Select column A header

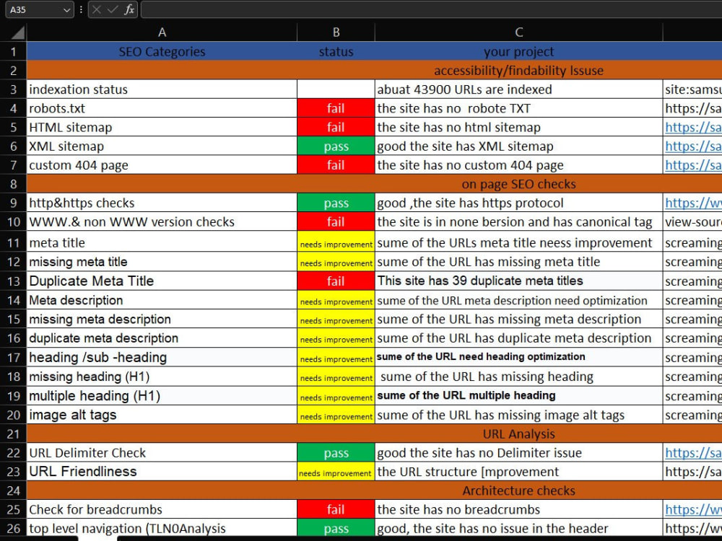(162, 32)
